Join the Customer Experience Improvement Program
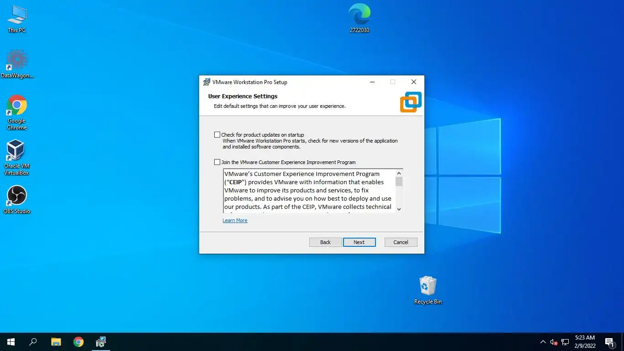This screenshot has height=351, width=624. (217, 162)
